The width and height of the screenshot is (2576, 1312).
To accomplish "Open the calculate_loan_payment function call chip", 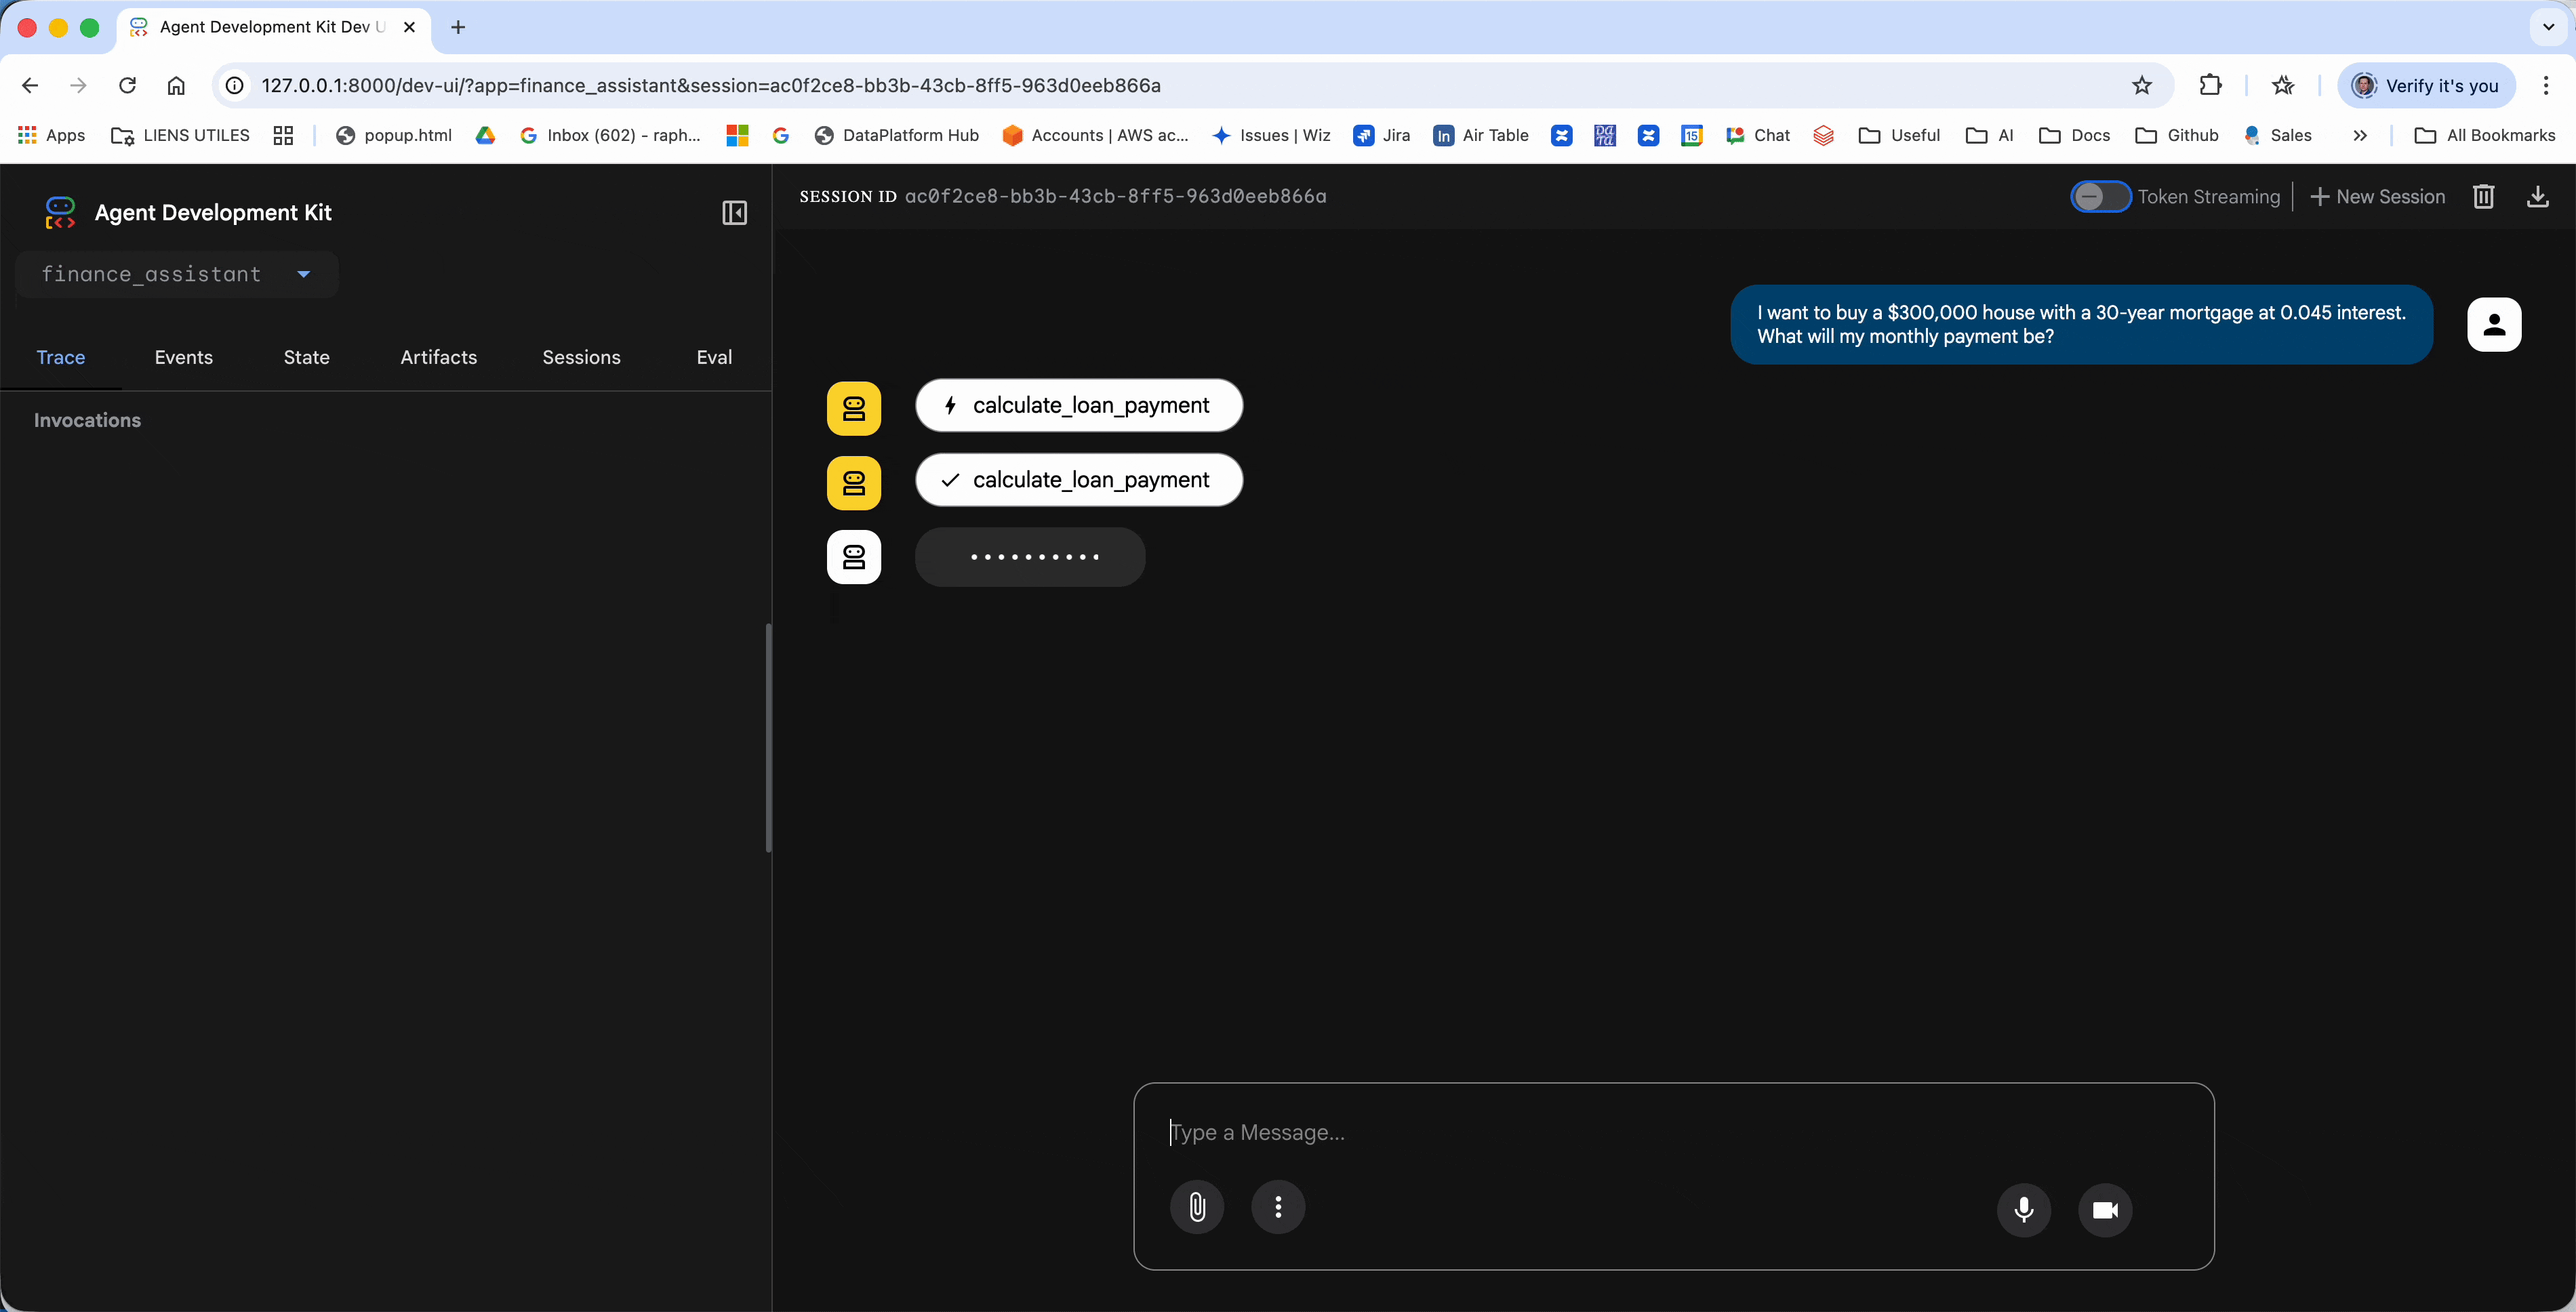I will 1079,406.
